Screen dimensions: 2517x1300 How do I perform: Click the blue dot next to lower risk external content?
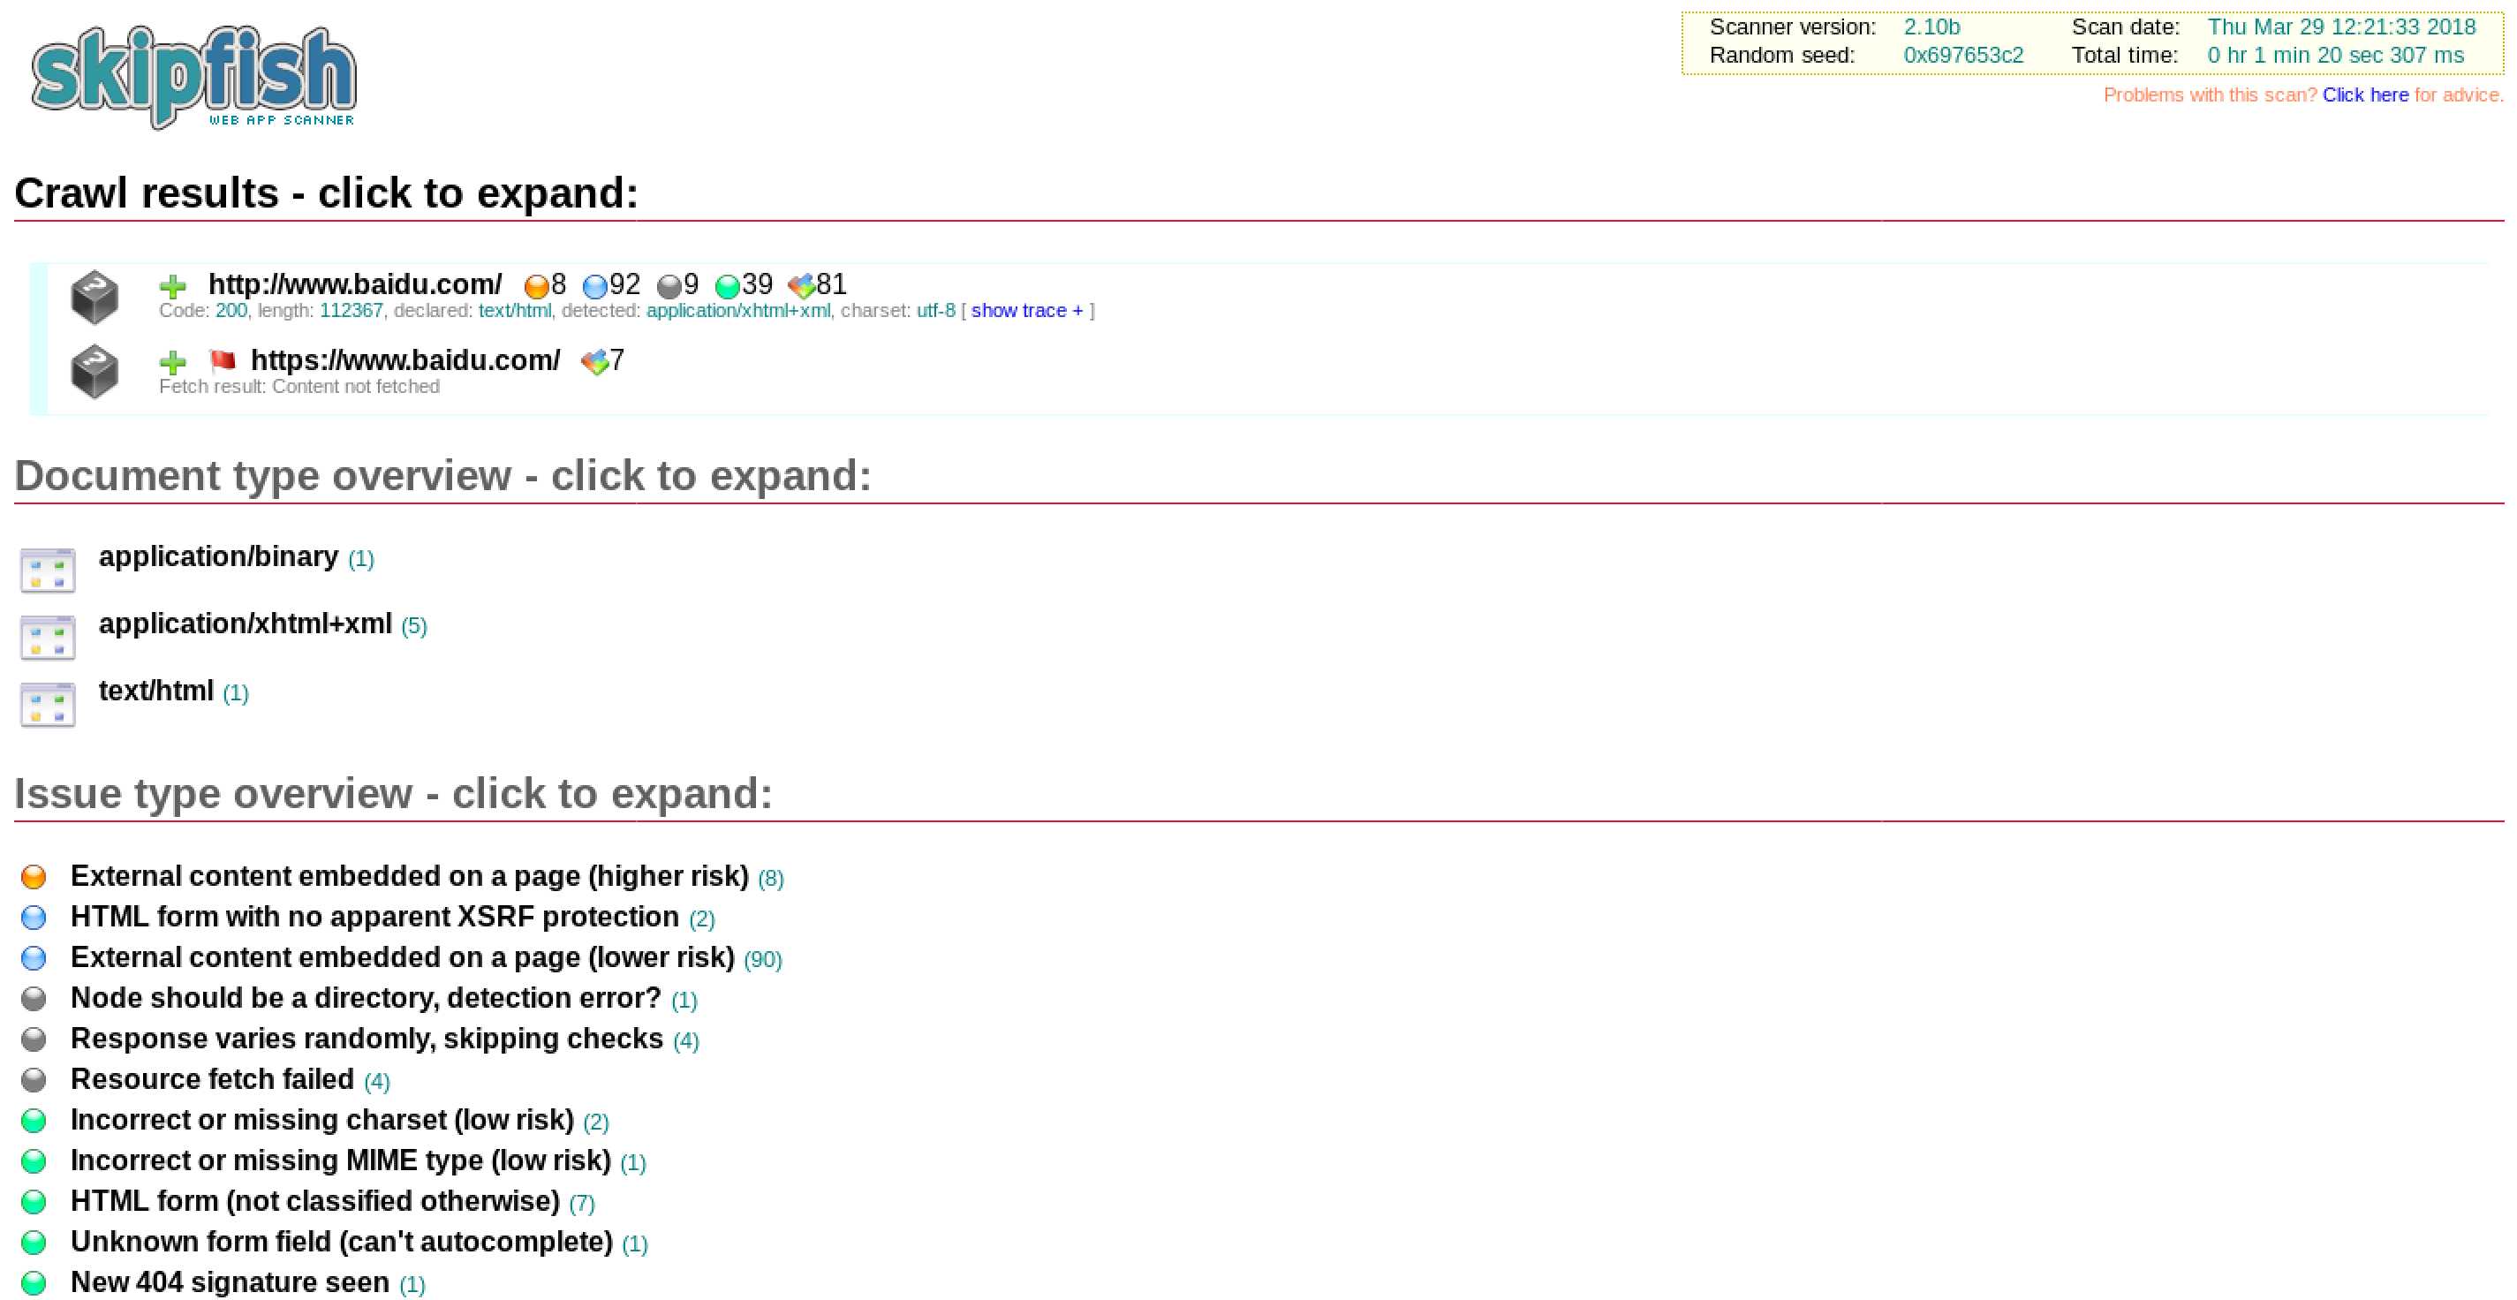click(34, 958)
